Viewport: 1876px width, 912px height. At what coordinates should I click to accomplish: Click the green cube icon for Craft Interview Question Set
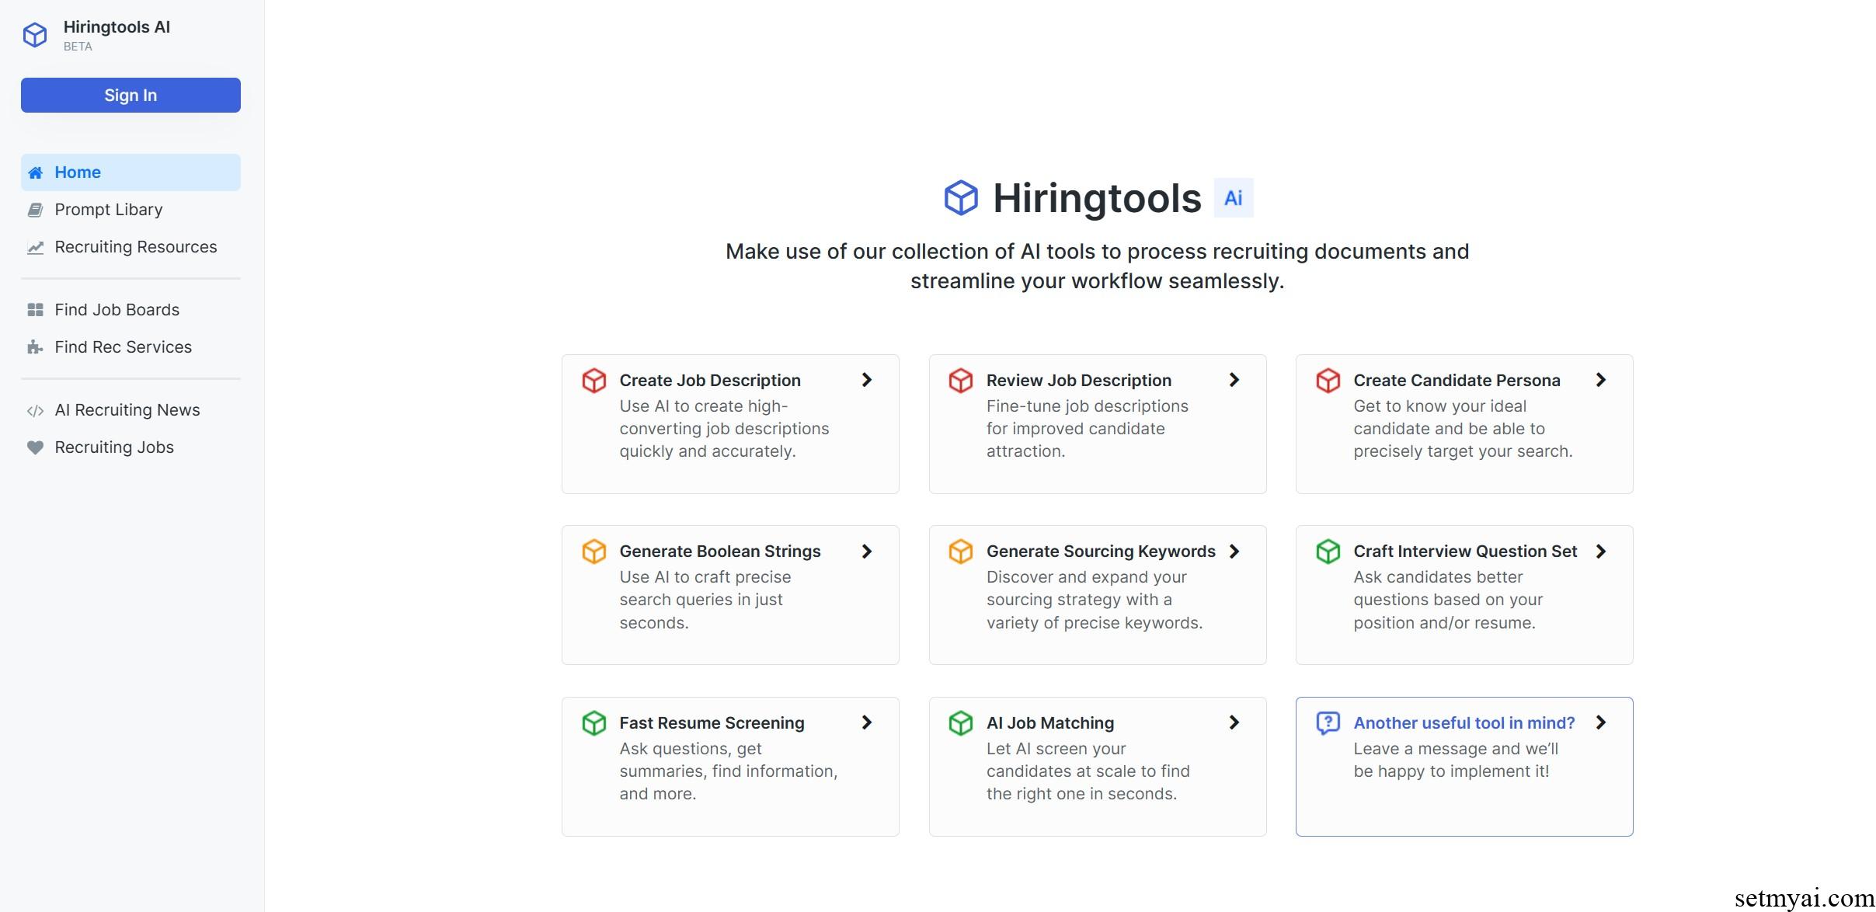1328,552
